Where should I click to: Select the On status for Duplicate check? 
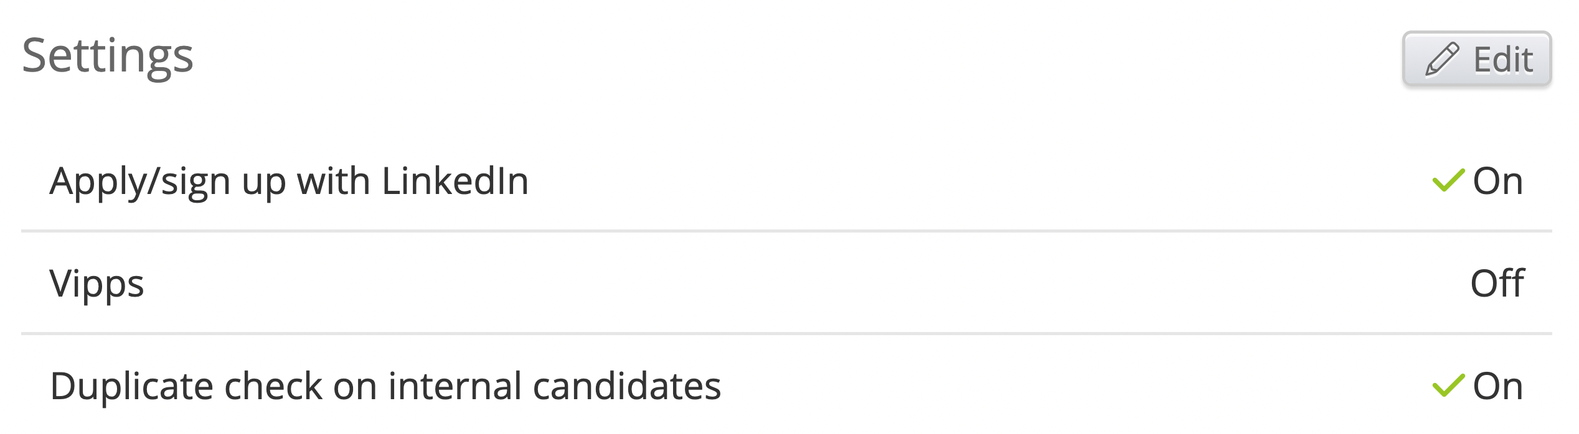[x=1497, y=386]
